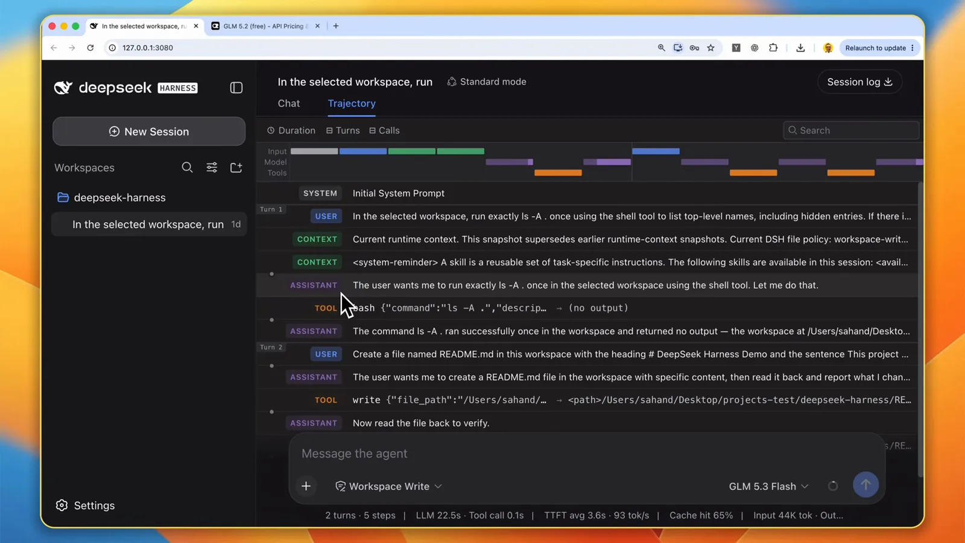The width and height of the screenshot is (965, 543).
Task: Click the first blue Input timeline segment
Action: tap(363, 151)
